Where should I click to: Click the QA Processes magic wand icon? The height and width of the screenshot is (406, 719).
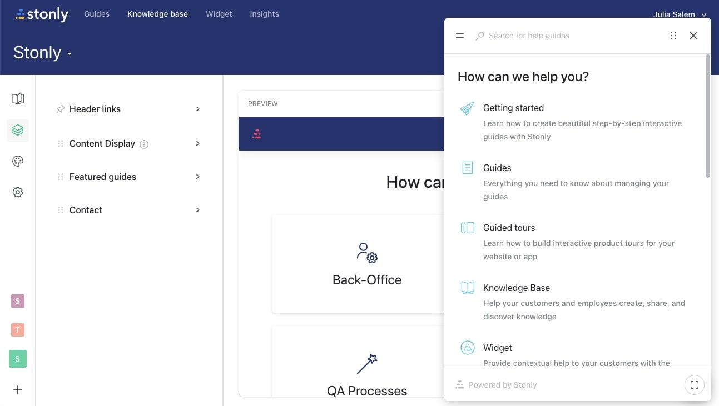(x=367, y=364)
